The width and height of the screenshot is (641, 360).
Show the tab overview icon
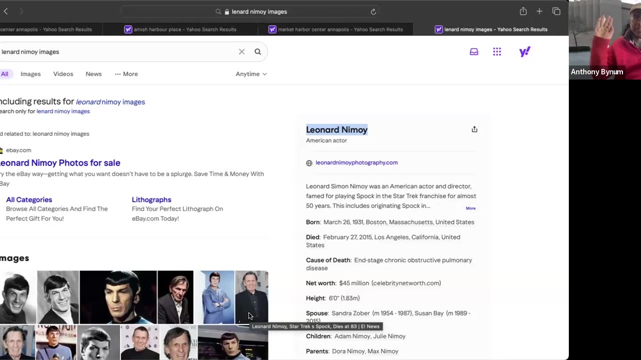pos(556,11)
